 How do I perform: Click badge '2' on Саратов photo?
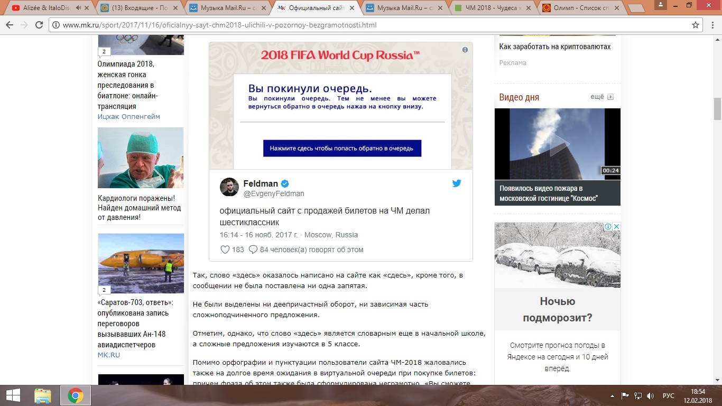point(104,290)
